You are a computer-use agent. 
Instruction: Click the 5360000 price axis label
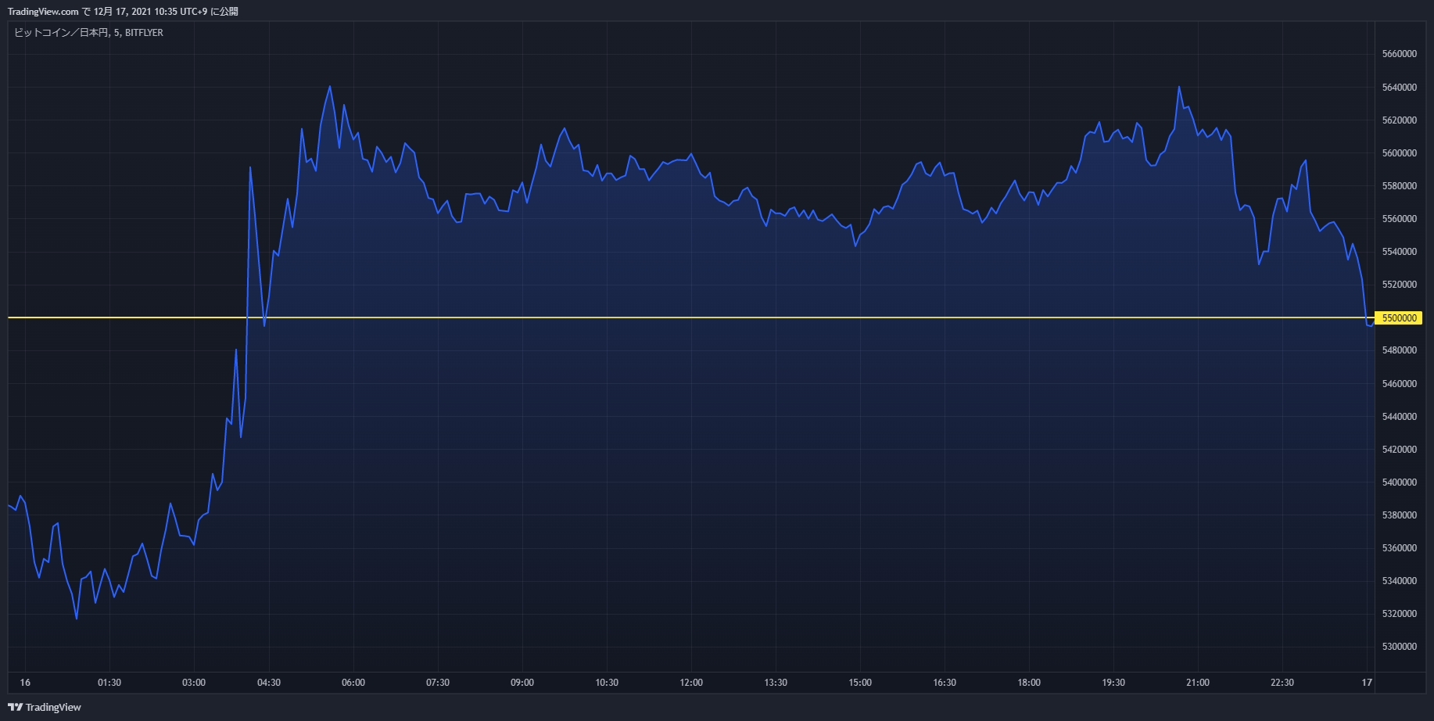click(x=1400, y=547)
